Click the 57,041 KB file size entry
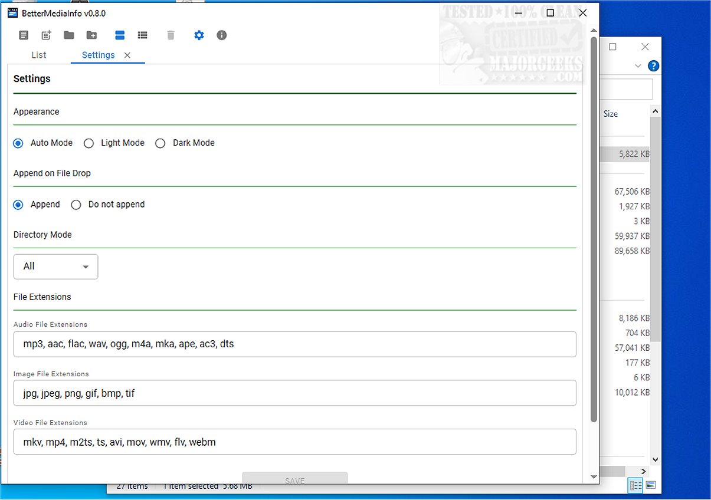Viewport: 711px width, 500px height. [x=632, y=348]
